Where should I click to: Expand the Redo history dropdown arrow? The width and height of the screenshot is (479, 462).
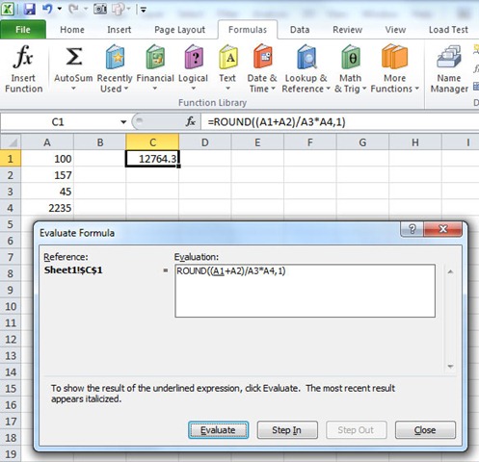[86, 9]
